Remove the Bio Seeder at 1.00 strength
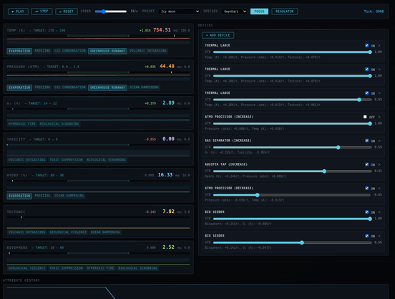This screenshot has height=299, width=395. point(379,212)
